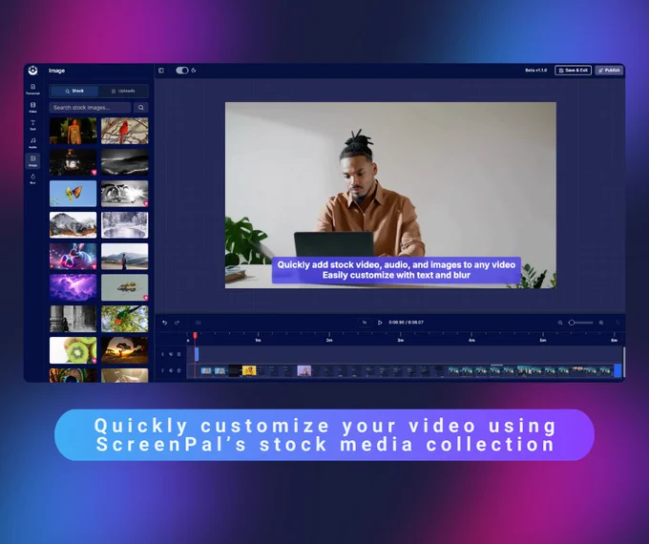This screenshot has width=649, height=544.
Task: Delete the upper timeline track
Action: pyautogui.click(x=178, y=354)
